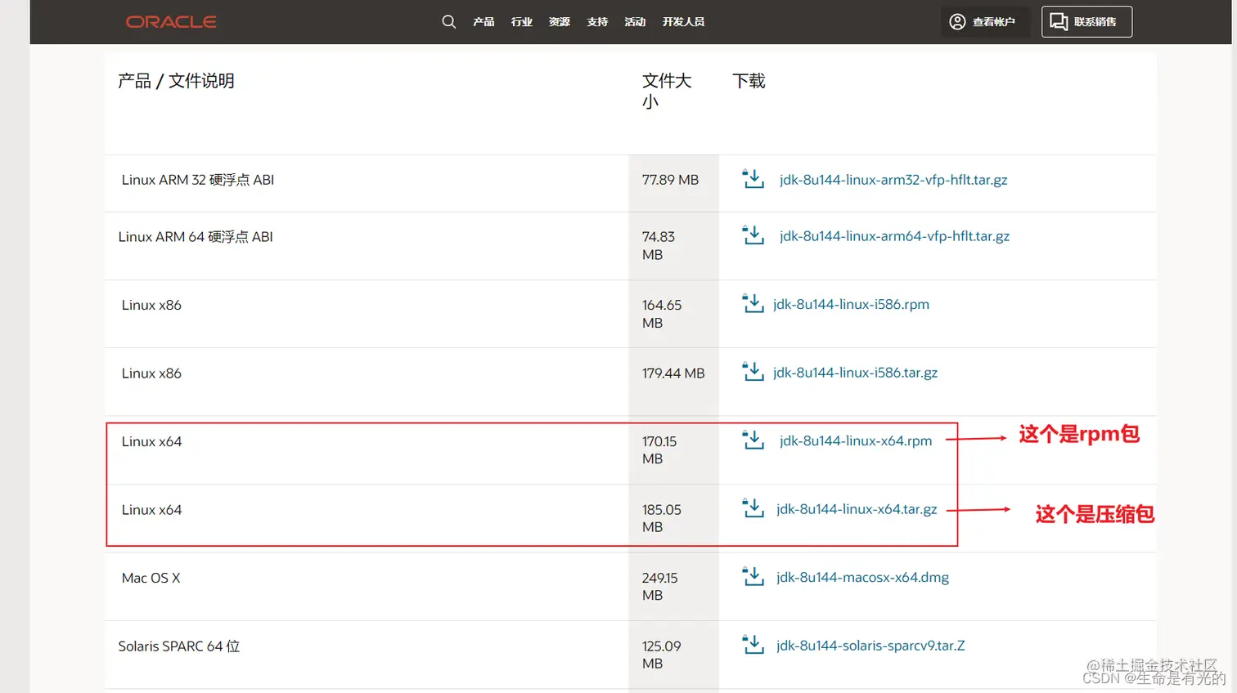The width and height of the screenshot is (1237, 693).
Task: Download jdk-8u144-linux-i586.rpm link
Action: pyautogui.click(x=851, y=305)
